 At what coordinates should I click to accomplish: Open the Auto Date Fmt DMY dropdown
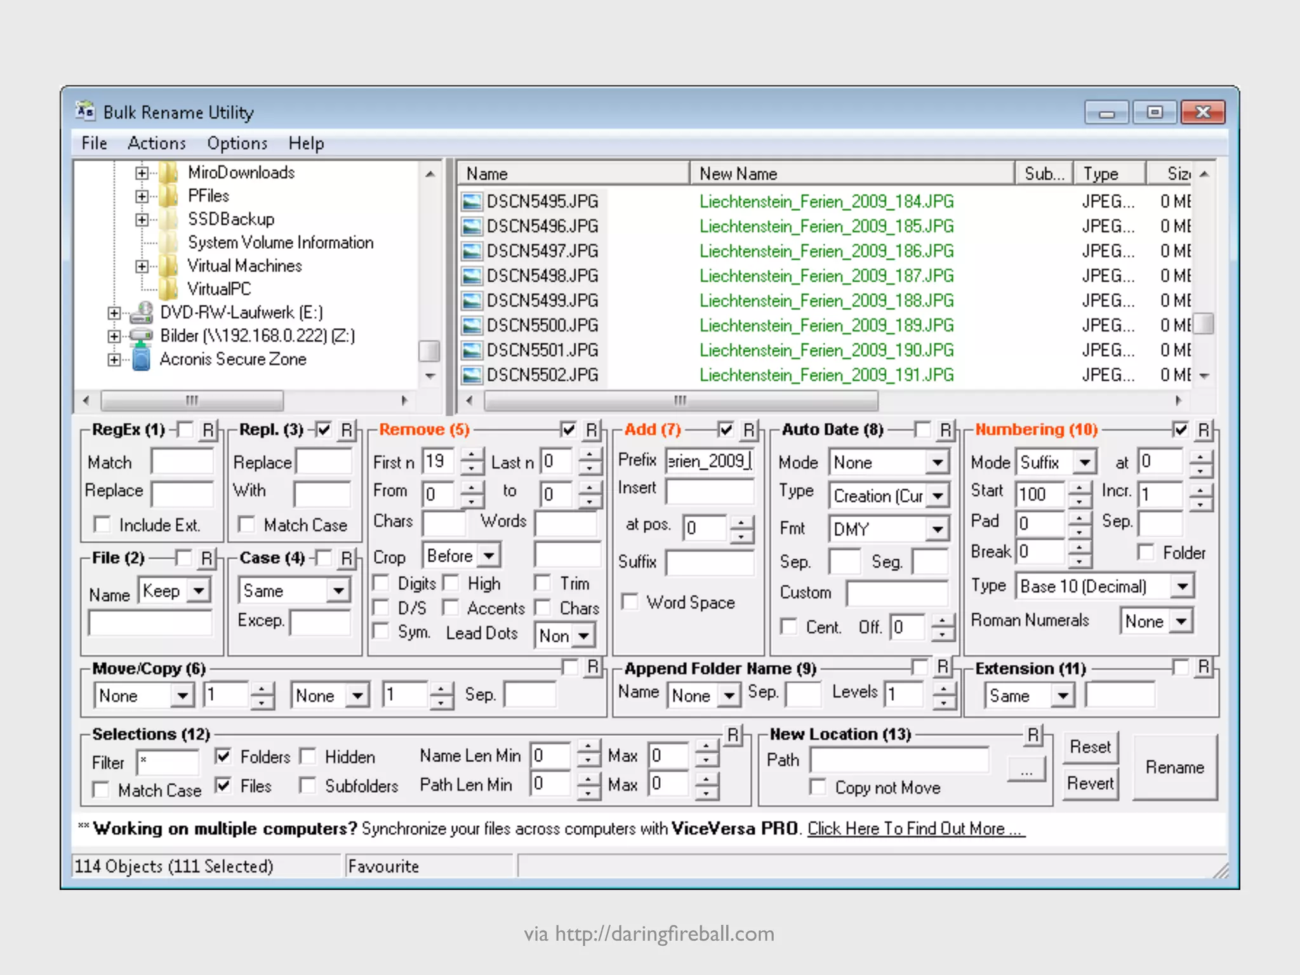pos(937,529)
